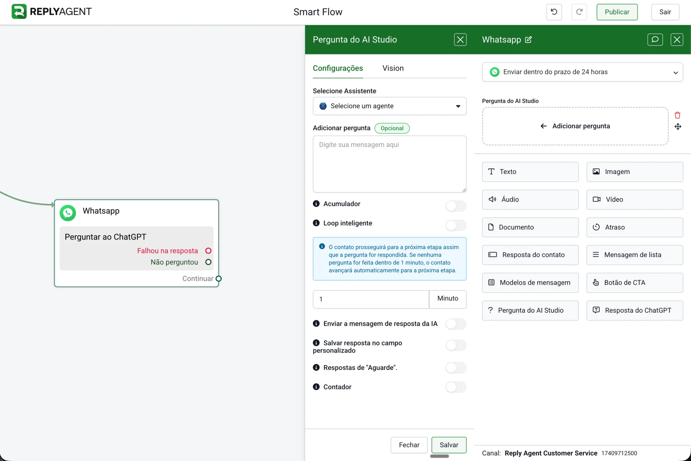
Task: Toggle Respostas de Aguarde switch
Action: 456,368
